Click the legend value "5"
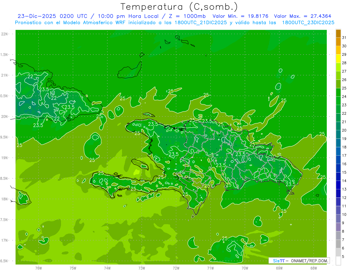The image size is (352, 272). coord(343,257)
